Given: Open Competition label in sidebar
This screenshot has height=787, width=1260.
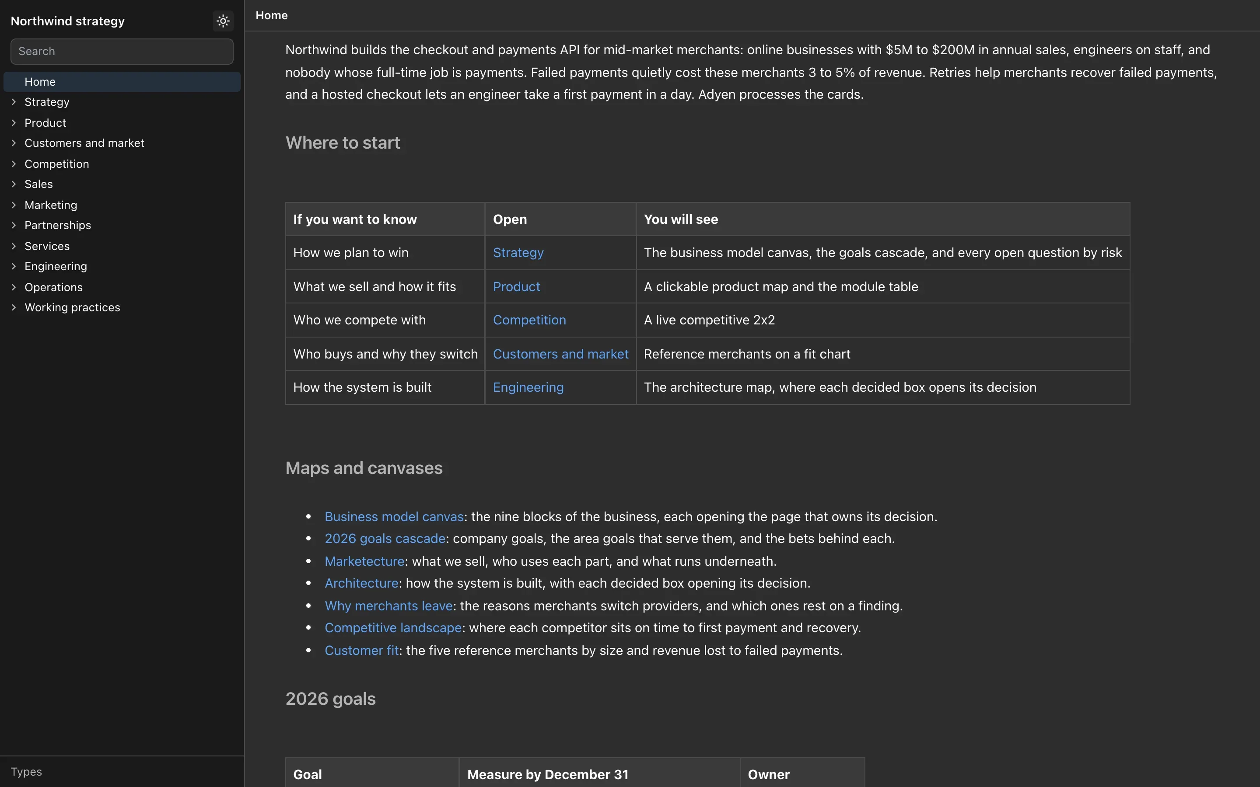Looking at the screenshot, I should 57,164.
